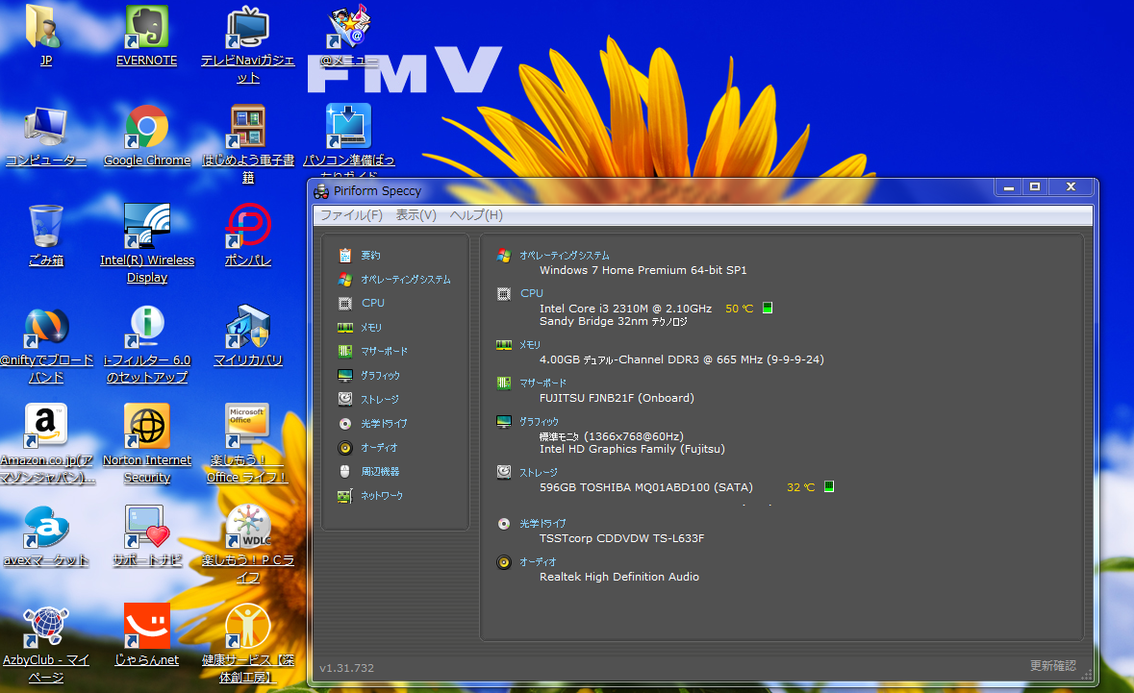
Task: Select 光学ドライブ in the sidebar list
Action: coord(384,424)
